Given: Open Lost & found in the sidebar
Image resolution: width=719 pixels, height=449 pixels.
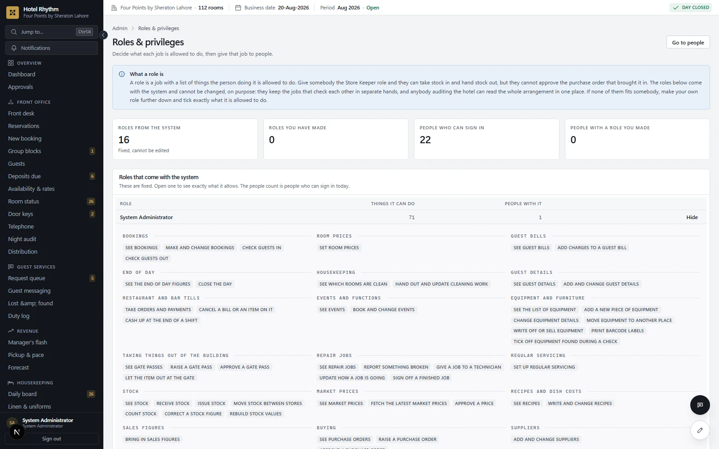Looking at the screenshot, I should coord(52,304).
